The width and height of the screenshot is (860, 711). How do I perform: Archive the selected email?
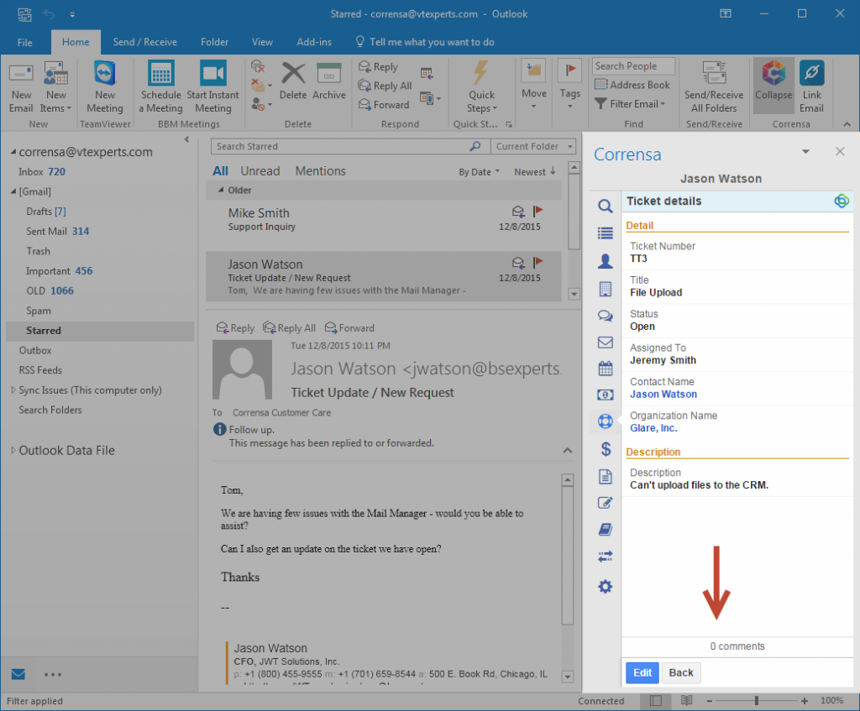click(x=329, y=81)
